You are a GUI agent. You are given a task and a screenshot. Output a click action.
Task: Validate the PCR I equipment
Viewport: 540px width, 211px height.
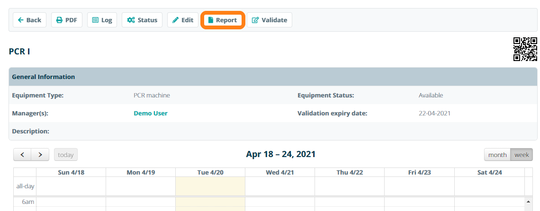point(269,20)
